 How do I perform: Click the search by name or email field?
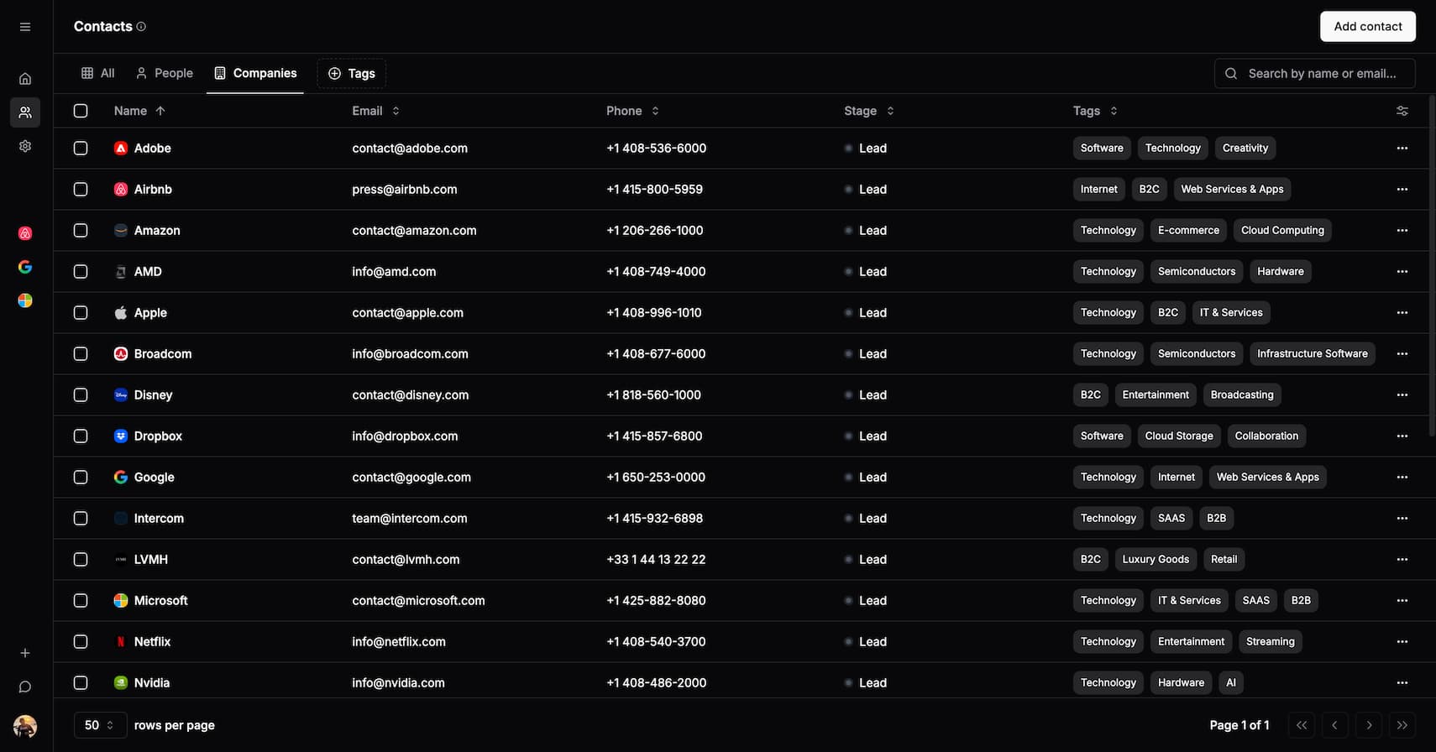tap(1314, 73)
